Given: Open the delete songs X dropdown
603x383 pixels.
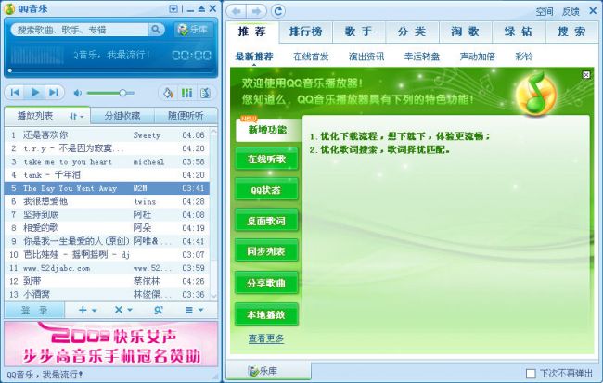Looking at the screenshot, I should (123, 310).
